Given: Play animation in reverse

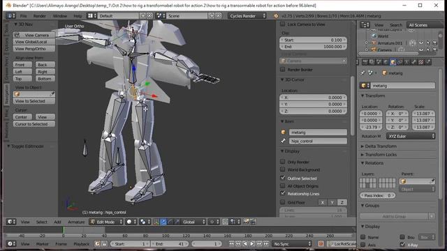Looking at the screenshot, I should (x=245, y=244).
